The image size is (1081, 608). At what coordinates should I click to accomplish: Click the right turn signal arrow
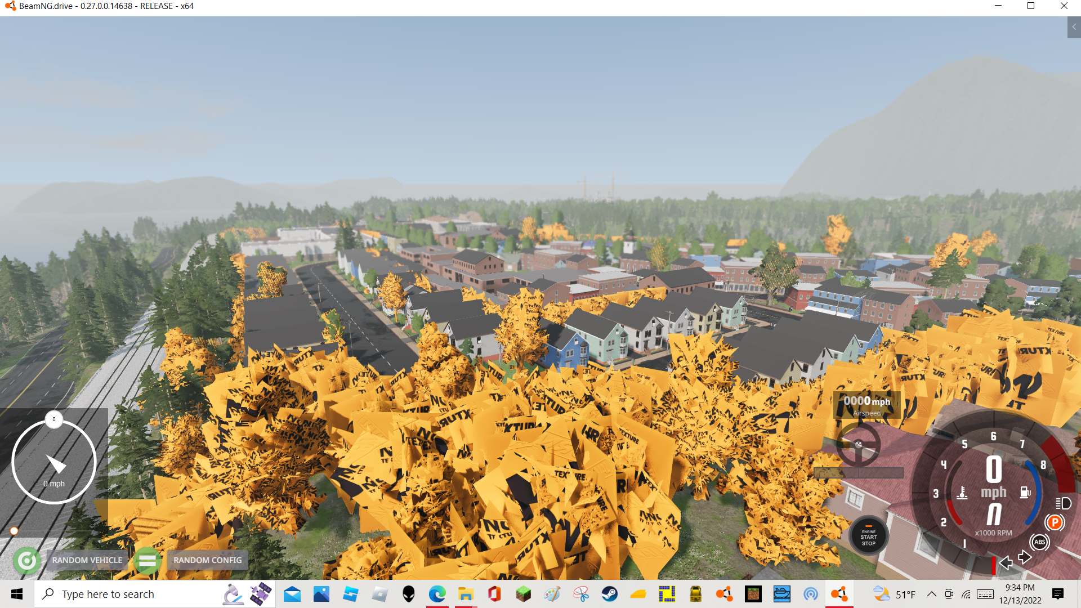click(x=1025, y=557)
